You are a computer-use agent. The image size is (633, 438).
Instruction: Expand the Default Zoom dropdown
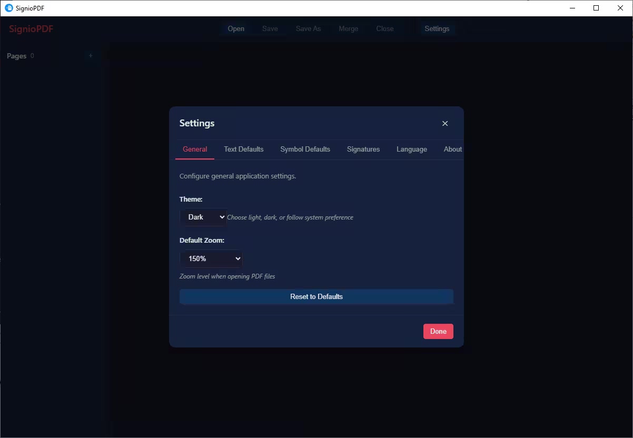(x=211, y=258)
